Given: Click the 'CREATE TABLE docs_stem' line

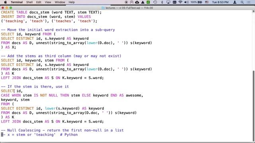Looking at the screenshot, I should point(51,12).
